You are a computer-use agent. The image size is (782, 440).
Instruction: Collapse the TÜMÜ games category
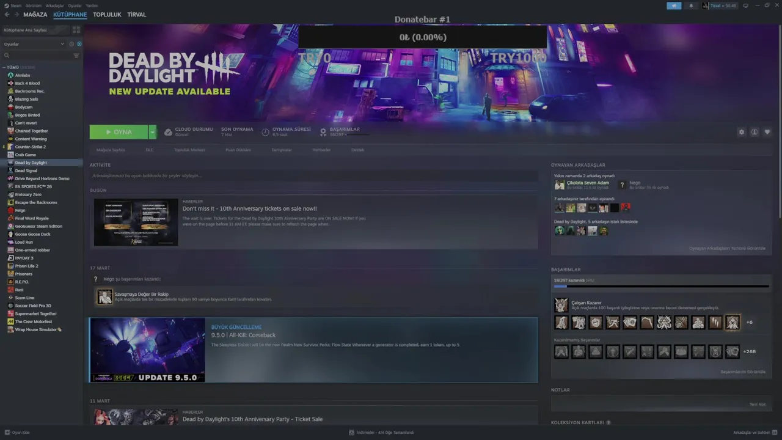[x=4, y=67]
